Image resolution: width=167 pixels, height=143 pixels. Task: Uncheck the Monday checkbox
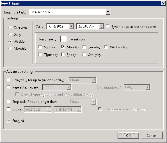click(63, 47)
